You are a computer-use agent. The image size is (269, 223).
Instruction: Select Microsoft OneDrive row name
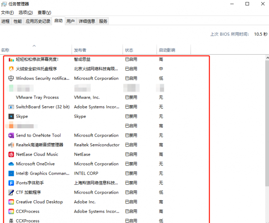click(35, 164)
